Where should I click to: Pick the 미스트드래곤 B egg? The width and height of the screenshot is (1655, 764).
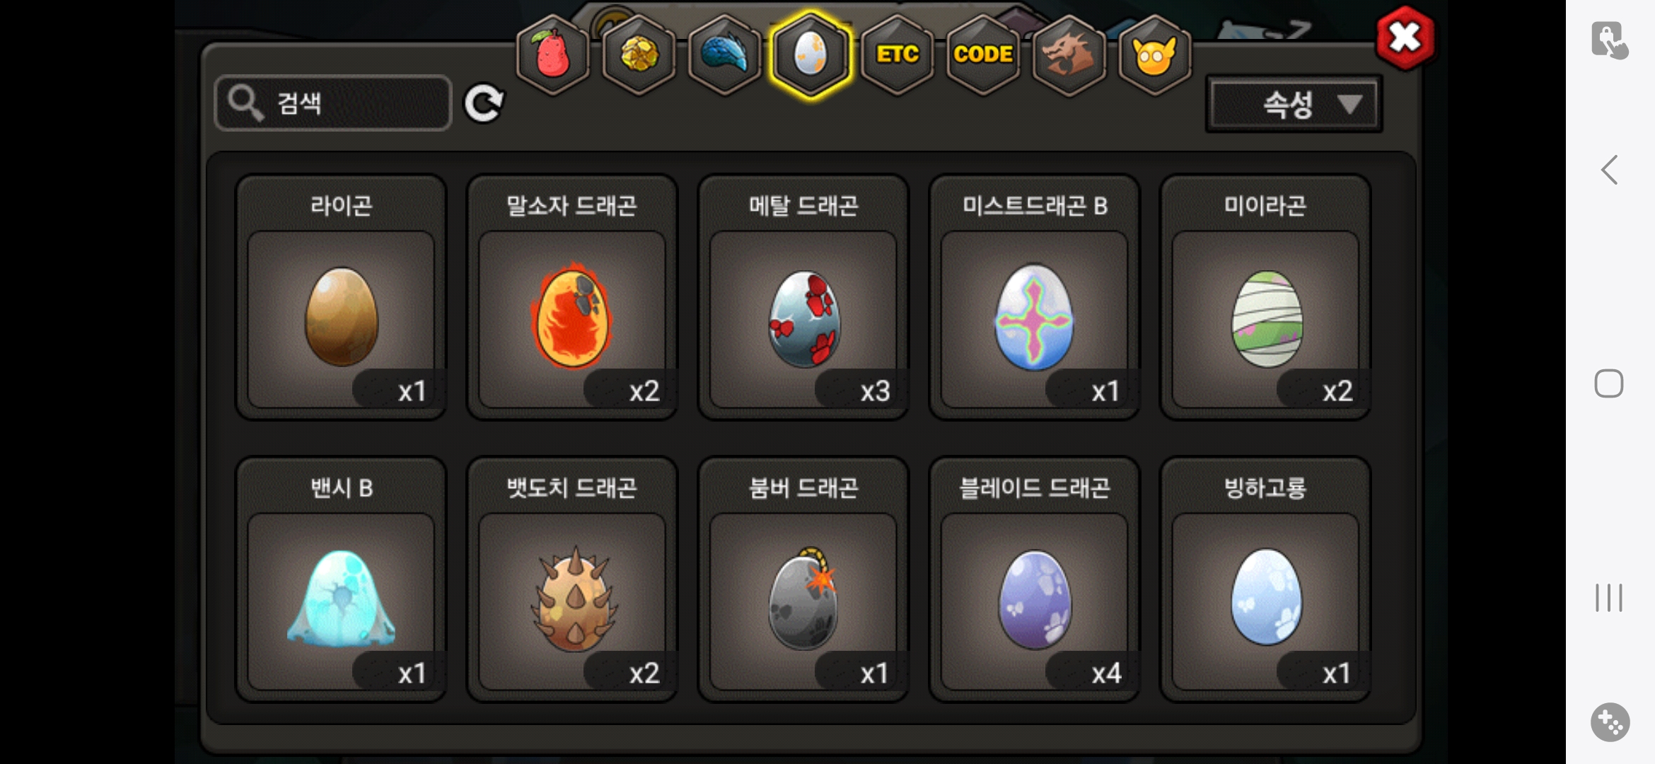1034,297
